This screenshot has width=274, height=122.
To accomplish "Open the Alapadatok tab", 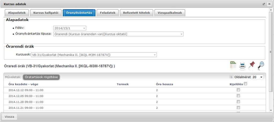I will [x=17, y=13].
